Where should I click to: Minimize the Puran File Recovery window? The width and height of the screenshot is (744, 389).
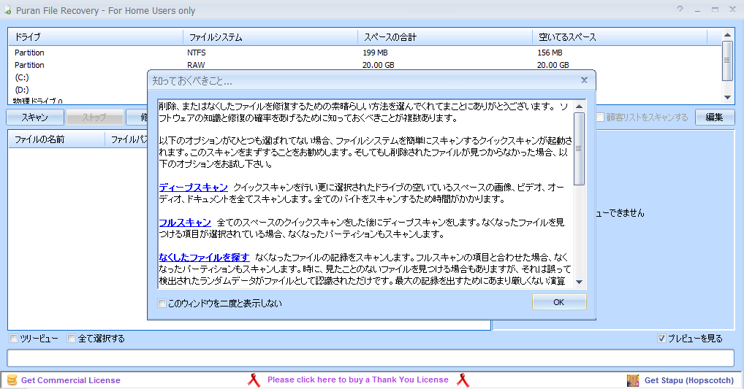(697, 9)
